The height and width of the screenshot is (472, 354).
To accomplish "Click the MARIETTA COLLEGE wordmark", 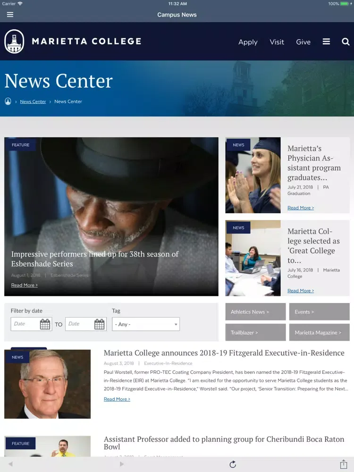I will (x=87, y=42).
